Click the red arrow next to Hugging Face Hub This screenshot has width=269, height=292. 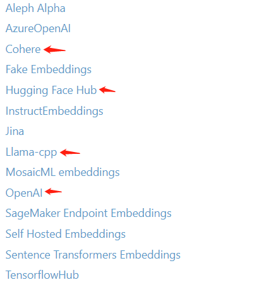point(107,90)
